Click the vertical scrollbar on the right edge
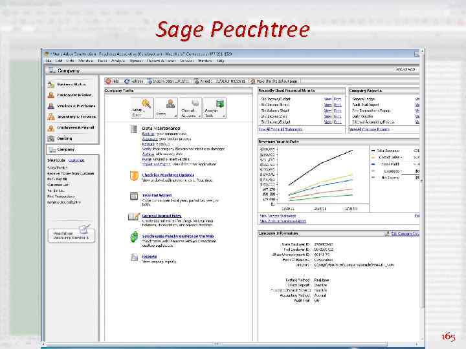The height and width of the screenshot is (349, 466). [422, 178]
